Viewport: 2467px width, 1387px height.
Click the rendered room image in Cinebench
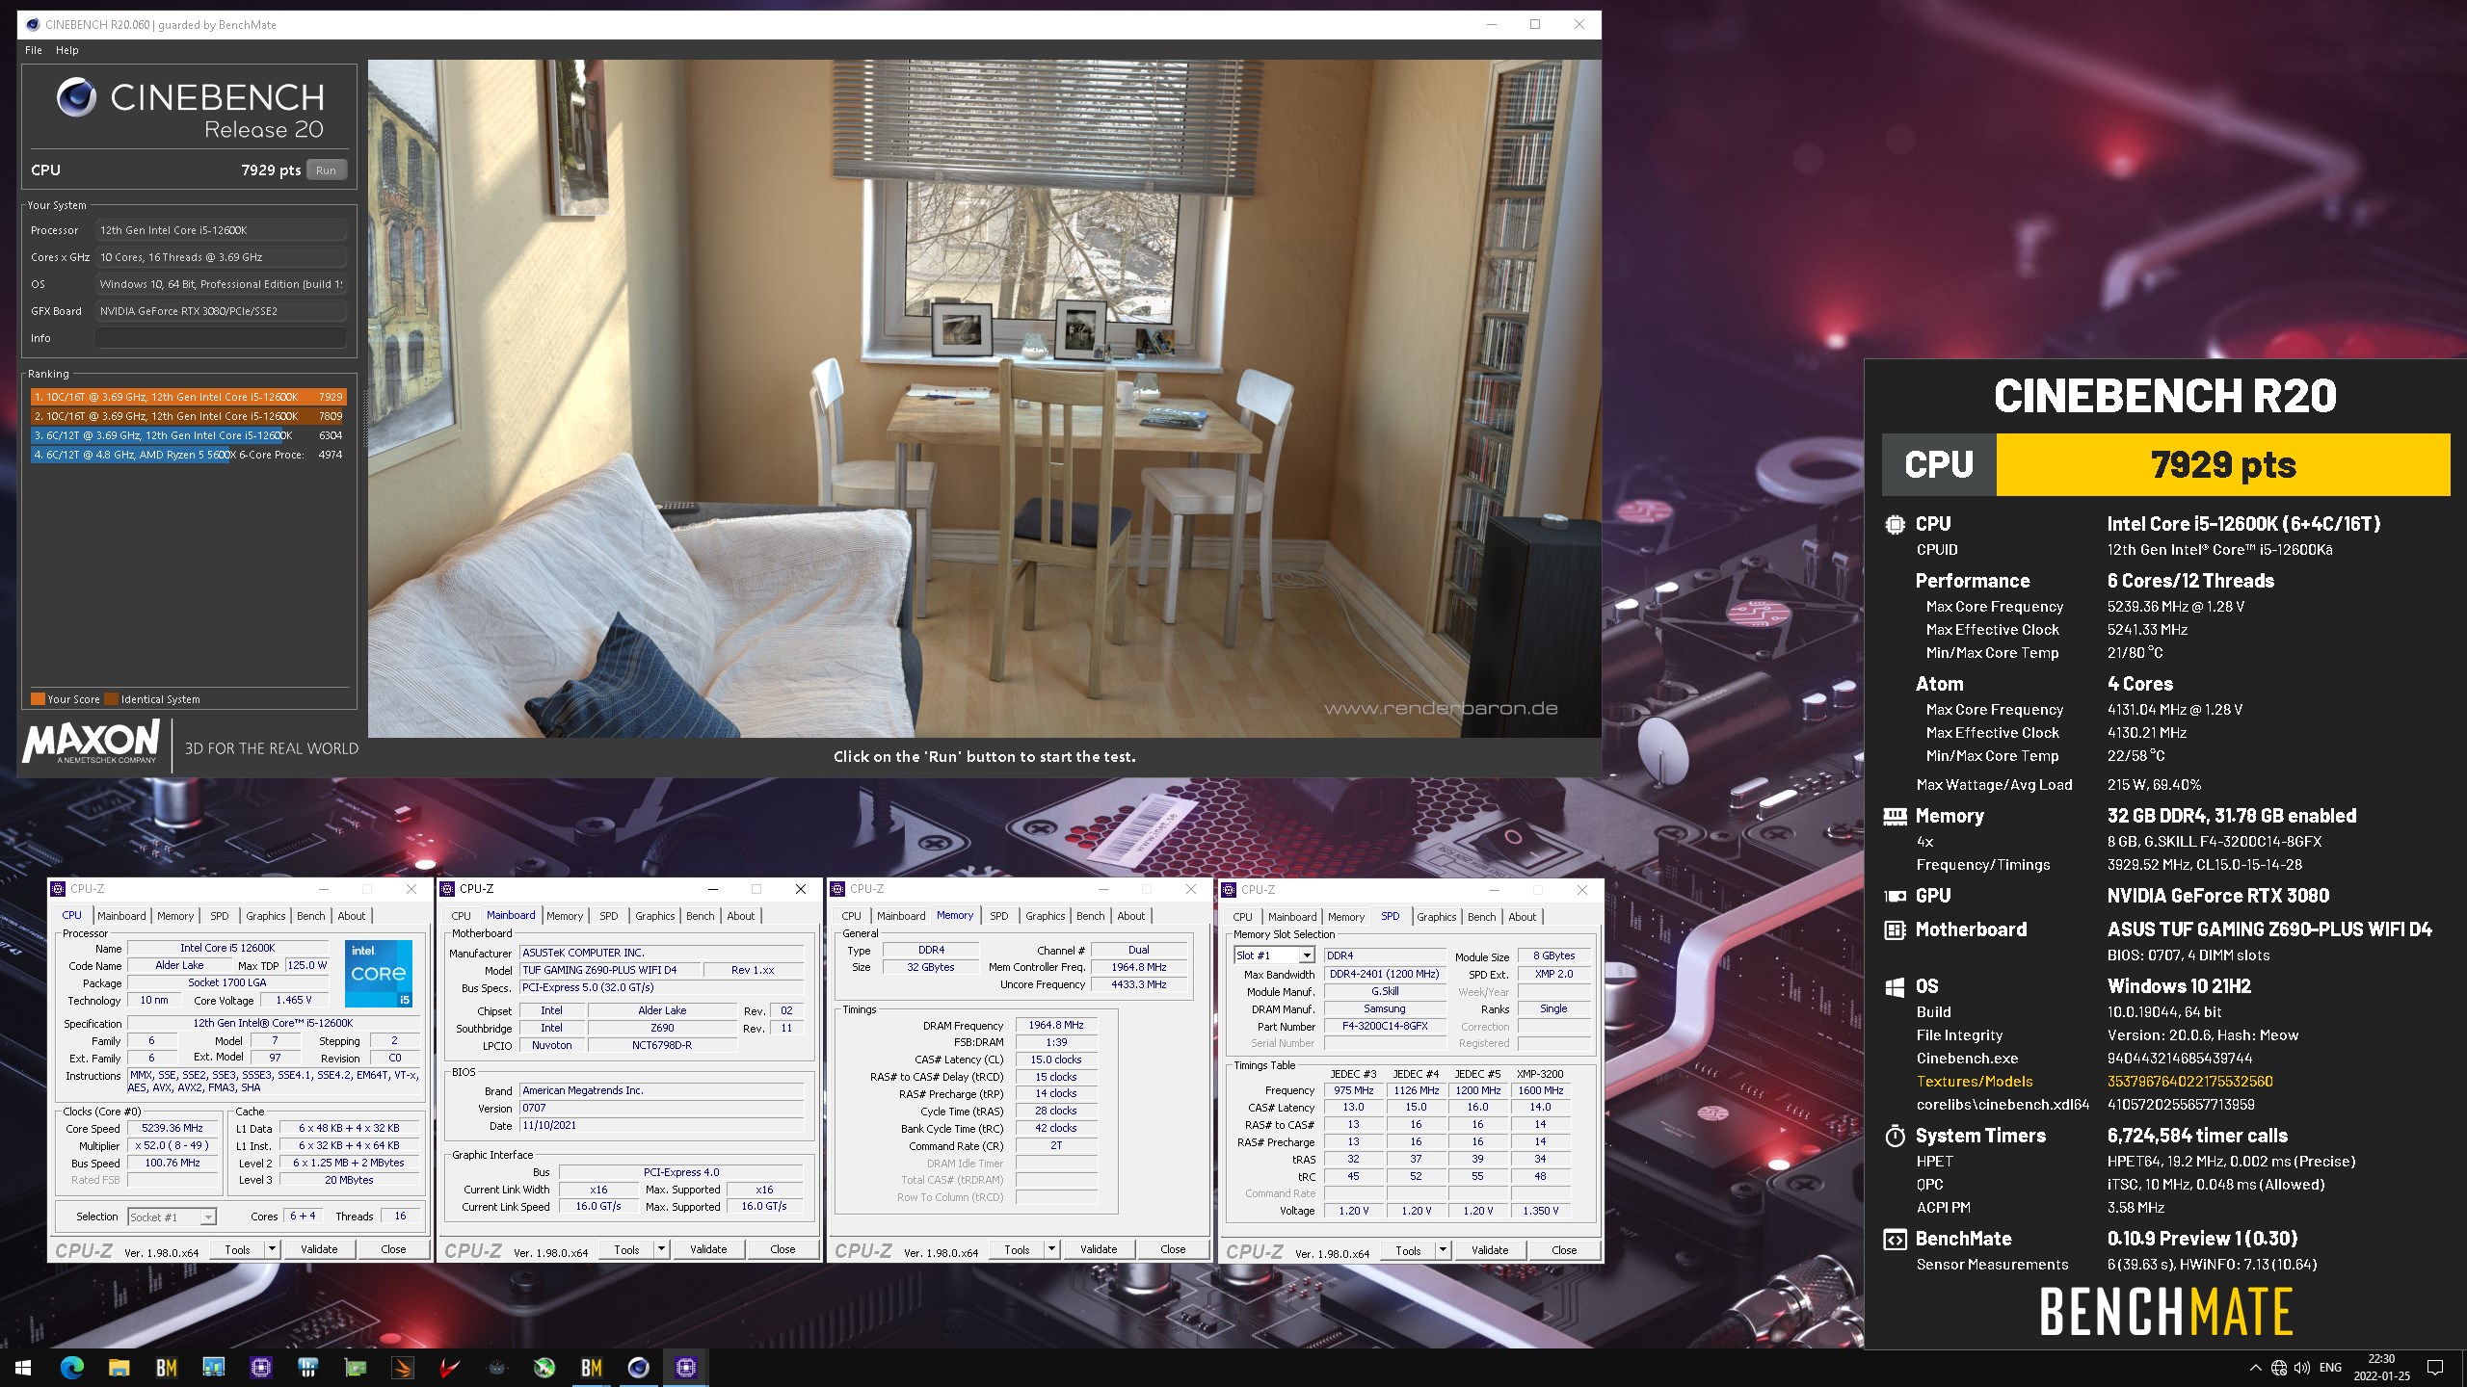pos(985,399)
